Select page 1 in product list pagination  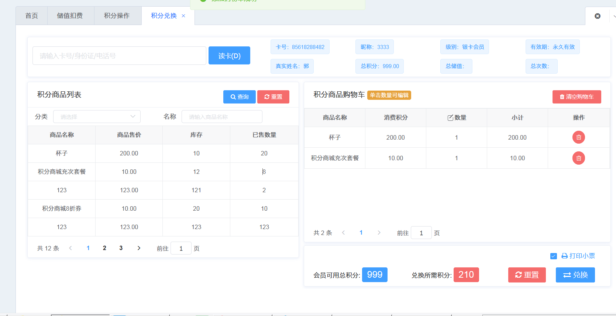click(88, 248)
